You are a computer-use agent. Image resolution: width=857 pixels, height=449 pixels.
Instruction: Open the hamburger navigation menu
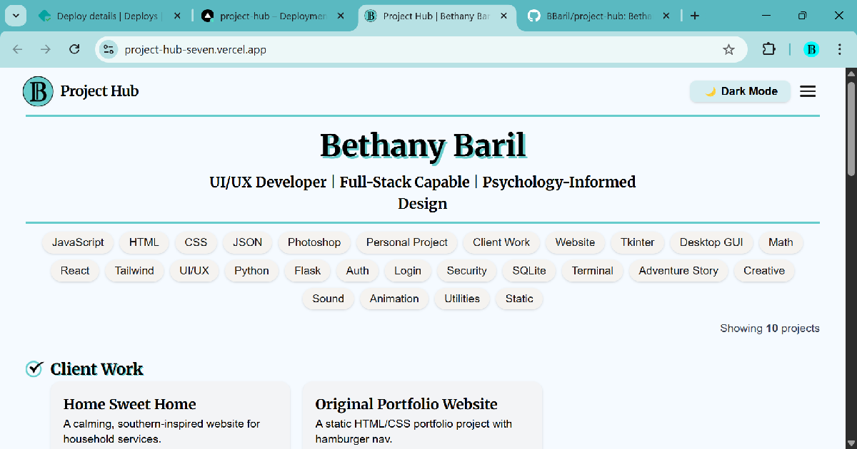(x=807, y=91)
